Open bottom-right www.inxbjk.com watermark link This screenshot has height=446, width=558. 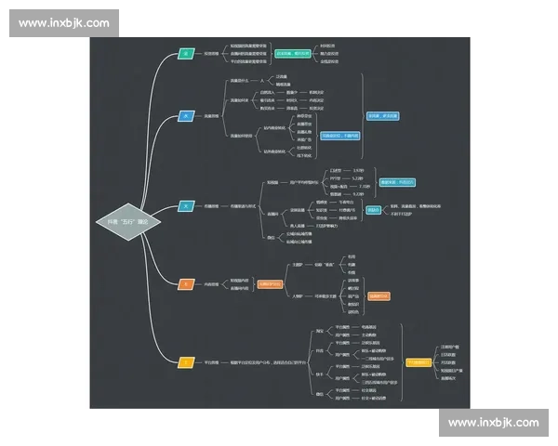[493, 423]
